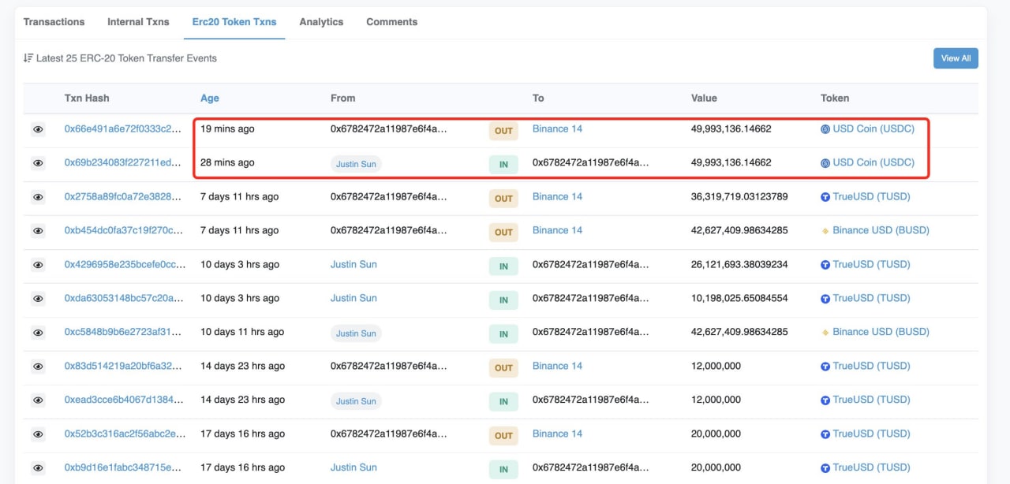The width and height of the screenshot is (1010, 484).
Task: Open Binance 14 in 17 days 16 hrs row
Action: coord(557,434)
